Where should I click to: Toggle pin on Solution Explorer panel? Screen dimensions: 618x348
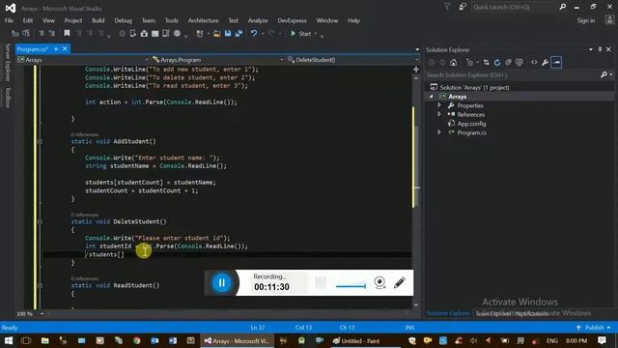600,49
